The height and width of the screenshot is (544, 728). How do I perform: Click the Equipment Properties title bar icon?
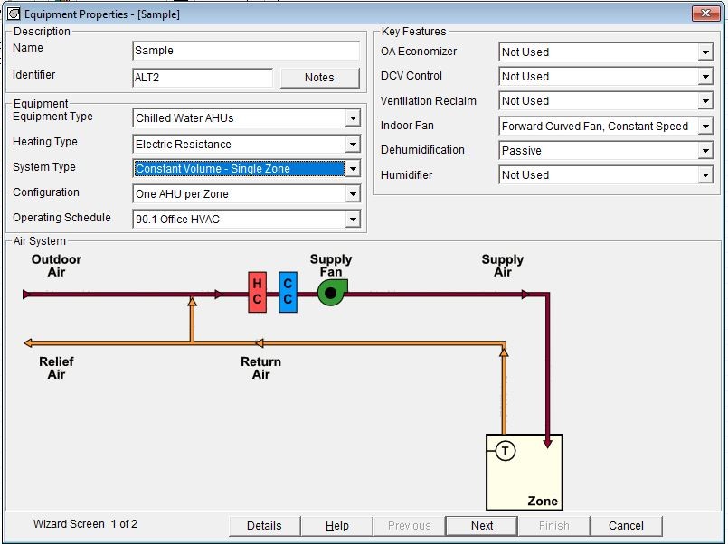point(13,14)
